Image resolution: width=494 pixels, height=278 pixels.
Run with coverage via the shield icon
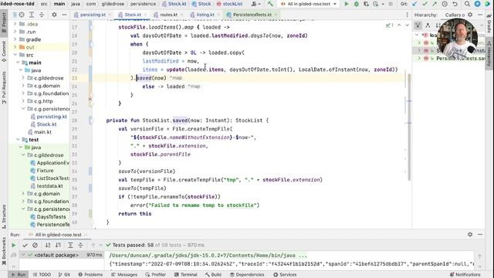coord(366,4)
